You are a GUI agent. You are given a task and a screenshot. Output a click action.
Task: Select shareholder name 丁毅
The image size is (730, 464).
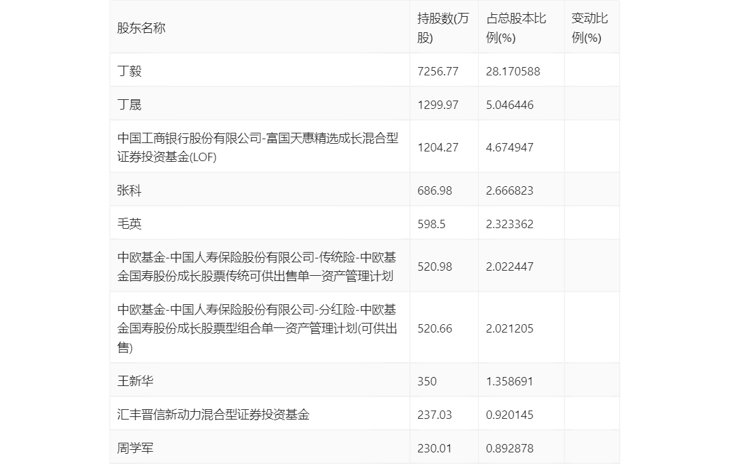click(129, 71)
